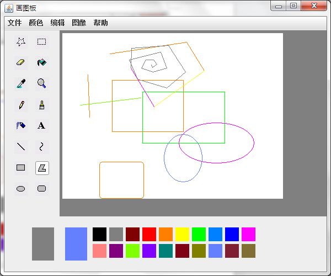Viewport: 331px width, 276px height.
Task: Pick the orange color swatch
Action: pyautogui.click(x=165, y=234)
